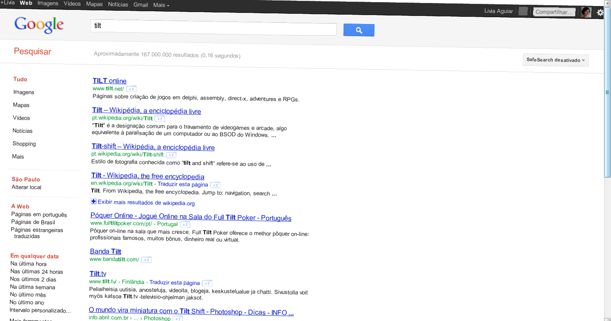
Task: Select Imagens in the top bar
Action: click(48, 3)
